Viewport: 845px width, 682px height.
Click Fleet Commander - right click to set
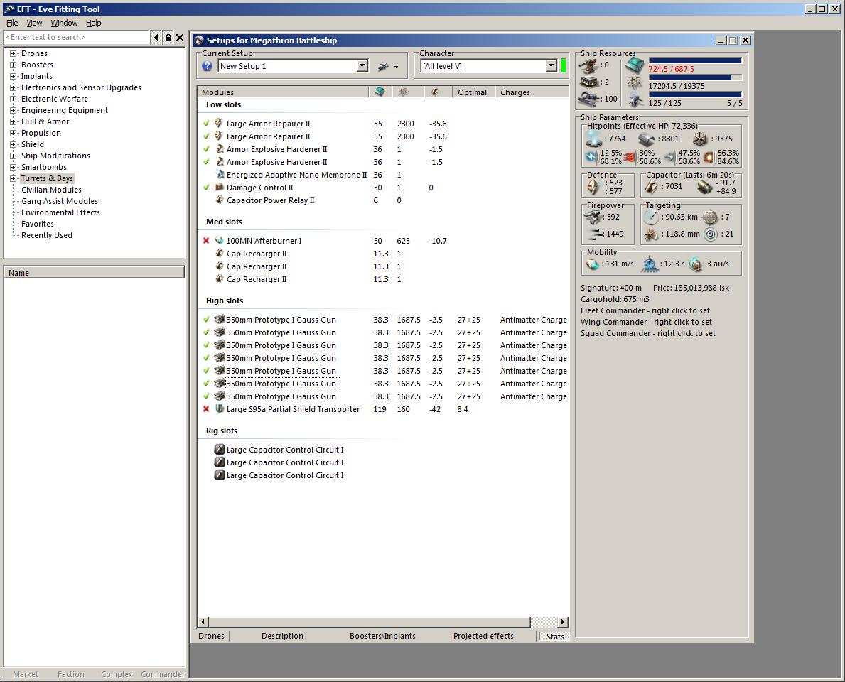pyautogui.click(x=645, y=311)
